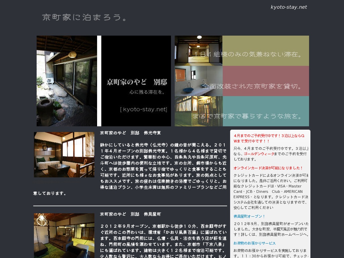The image size is (344, 258).
Task: Click the 京町家に泊まろう。 site title
Action: [85, 17]
